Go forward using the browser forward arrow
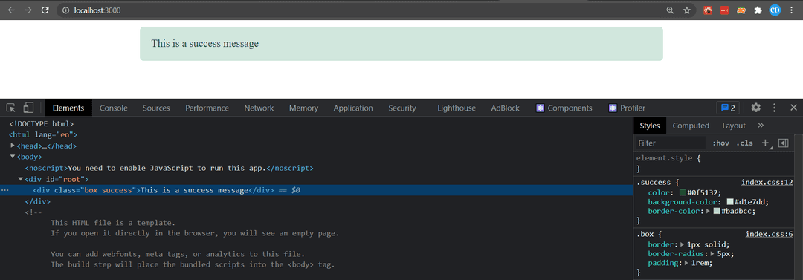The width and height of the screenshot is (803, 280). (x=28, y=10)
